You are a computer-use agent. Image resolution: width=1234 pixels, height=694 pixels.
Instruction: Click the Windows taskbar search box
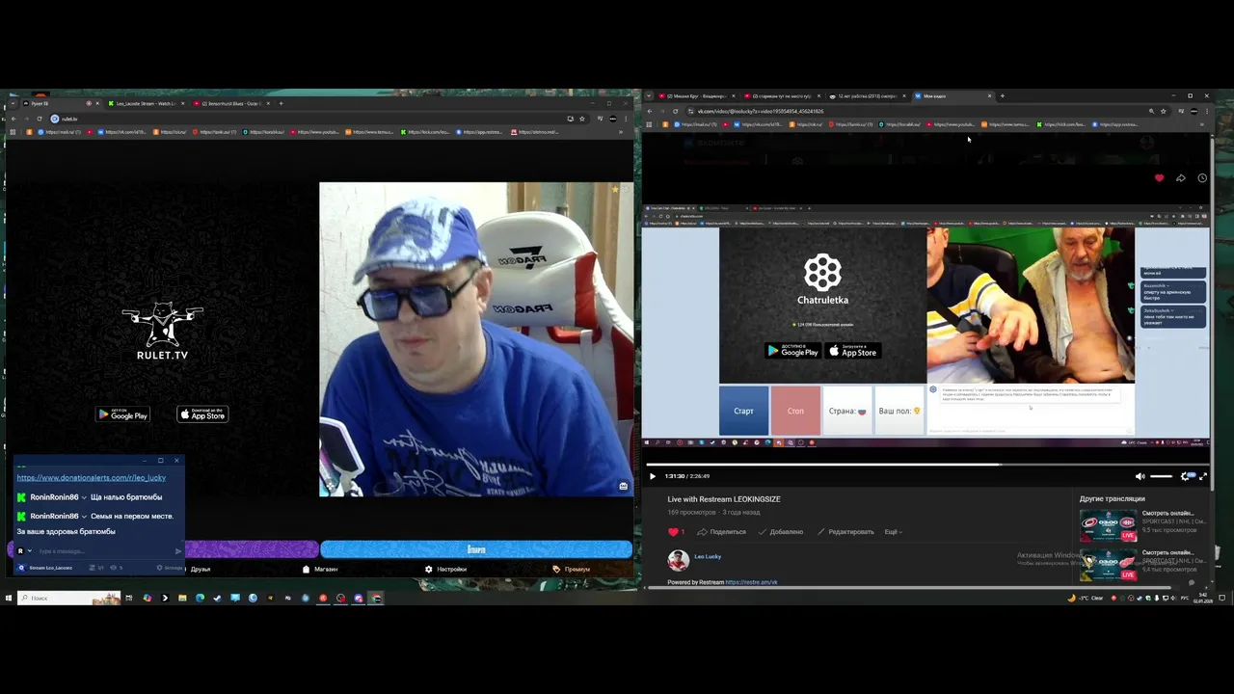[67, 598]
